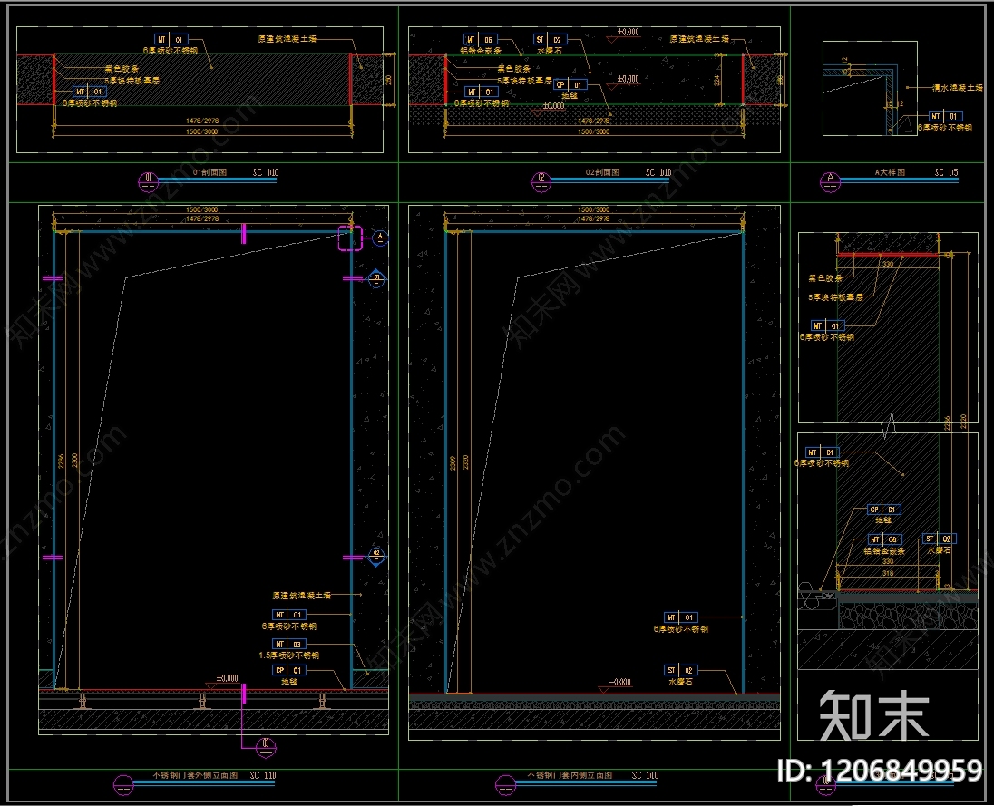The width and height of the screenshot is (994, 806).
Task: Select "水磨石" label in the inner elevation
Action: [680, 682]
